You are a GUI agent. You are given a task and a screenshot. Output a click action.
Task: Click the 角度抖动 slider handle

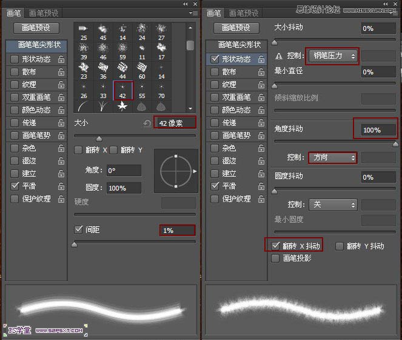click(x=395, y=144)
